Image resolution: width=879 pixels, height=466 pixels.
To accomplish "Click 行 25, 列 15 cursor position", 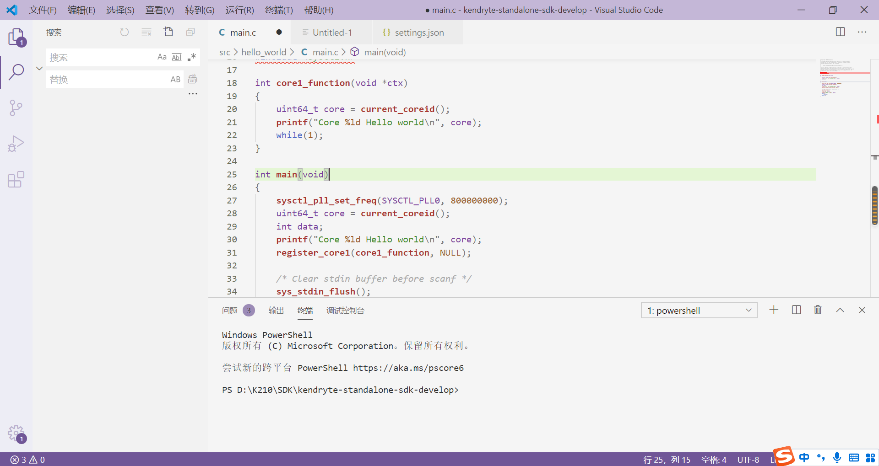I will 667,460.
